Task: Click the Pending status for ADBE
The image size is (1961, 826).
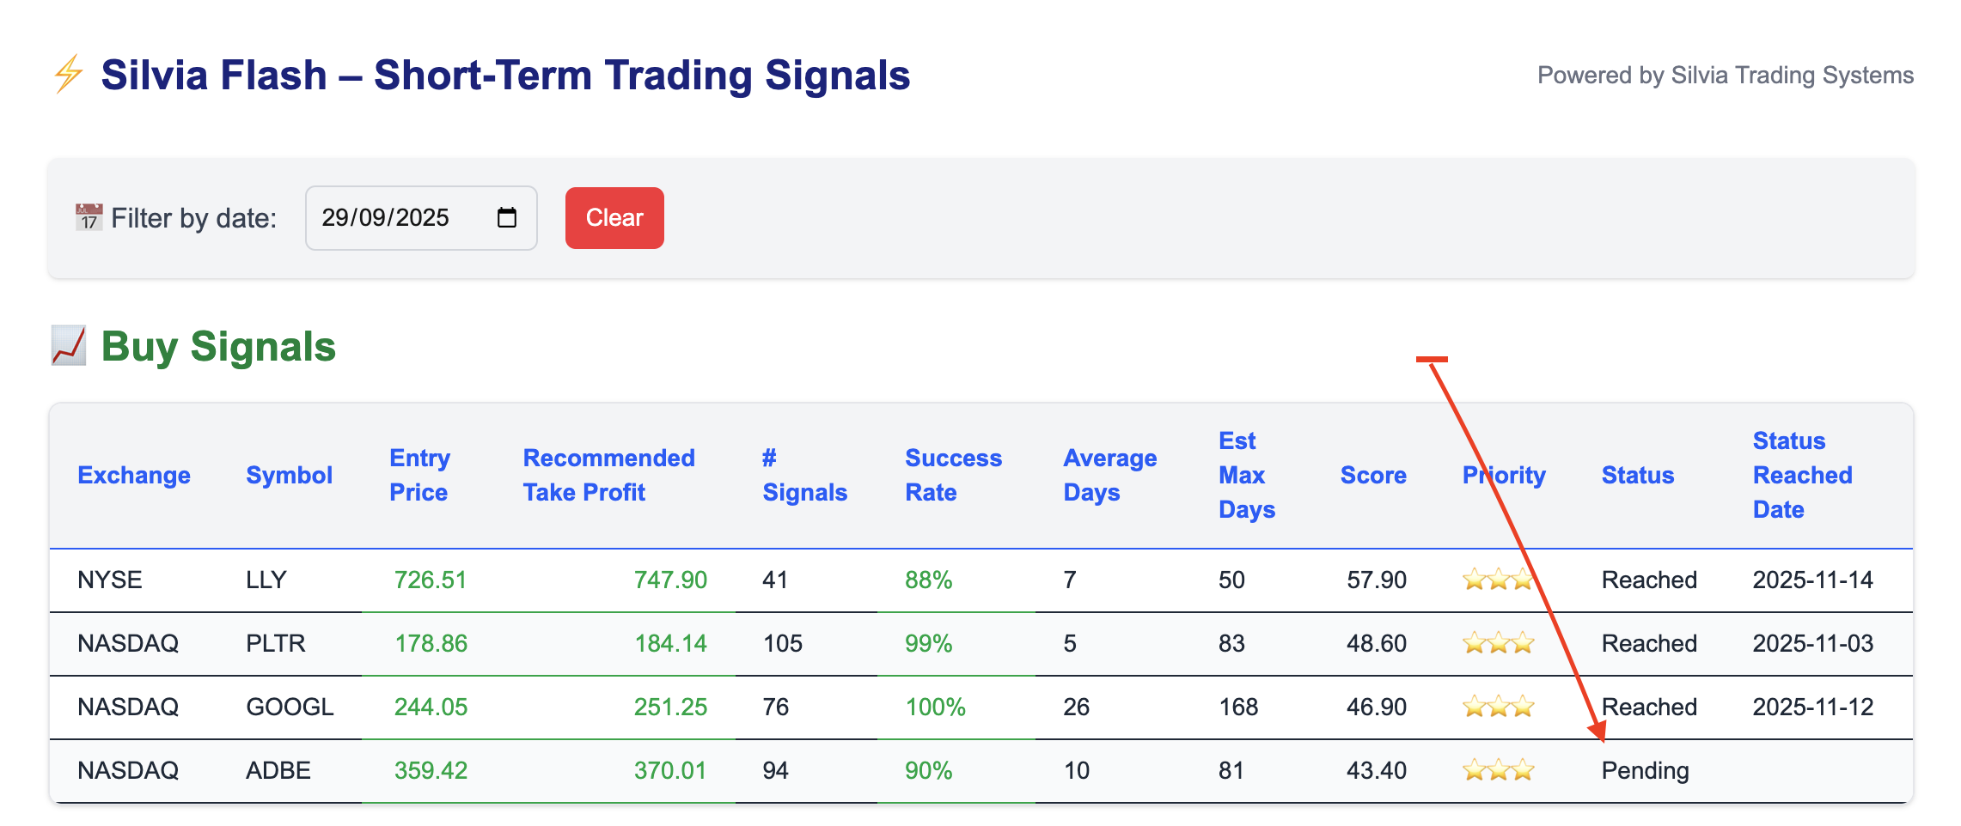Action: pos(1645,770)
